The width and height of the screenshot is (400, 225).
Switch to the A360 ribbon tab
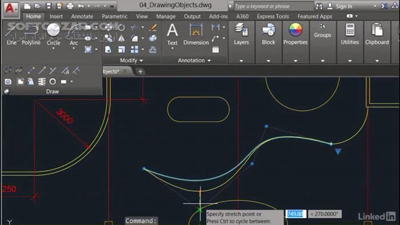coord(242,17)
